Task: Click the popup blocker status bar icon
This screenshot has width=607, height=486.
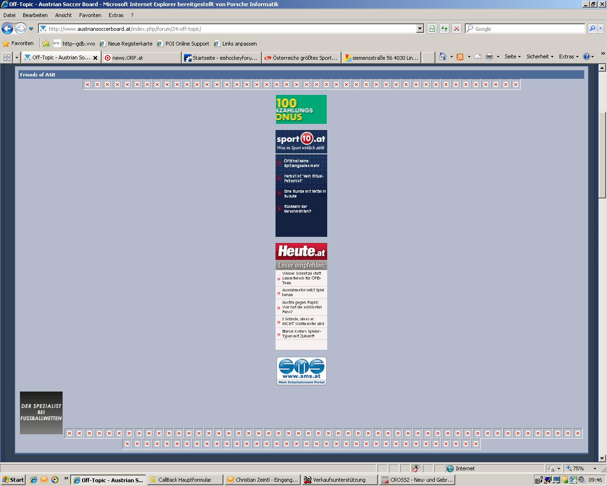Action: coord(416,468)
